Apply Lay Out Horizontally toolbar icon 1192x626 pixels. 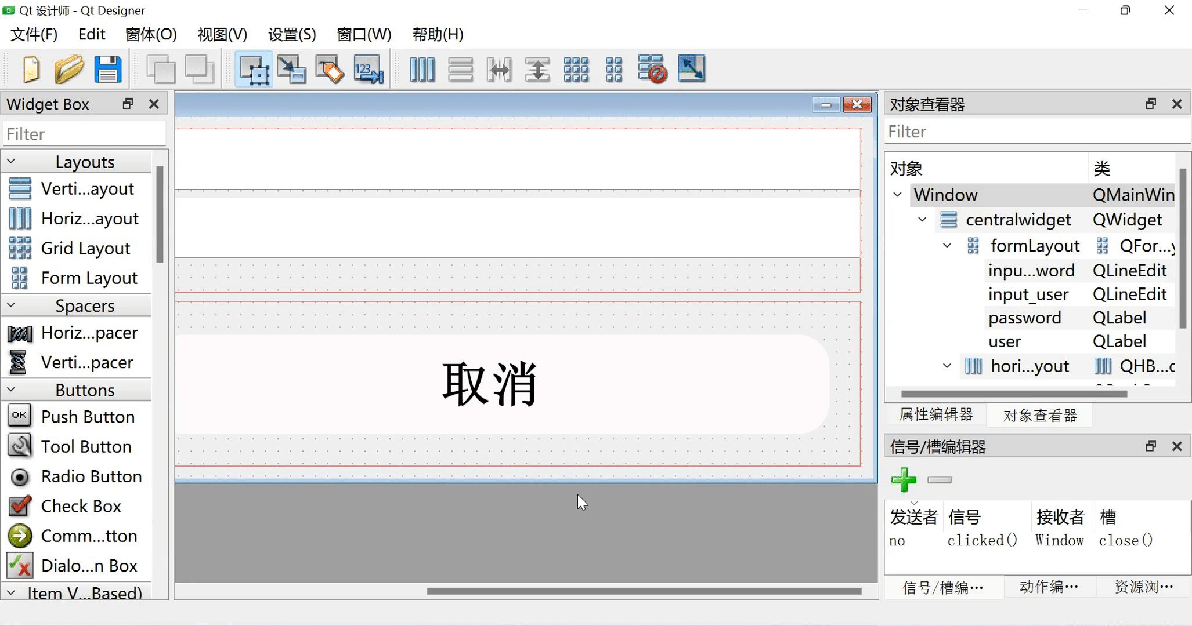[x=422, y=70]
